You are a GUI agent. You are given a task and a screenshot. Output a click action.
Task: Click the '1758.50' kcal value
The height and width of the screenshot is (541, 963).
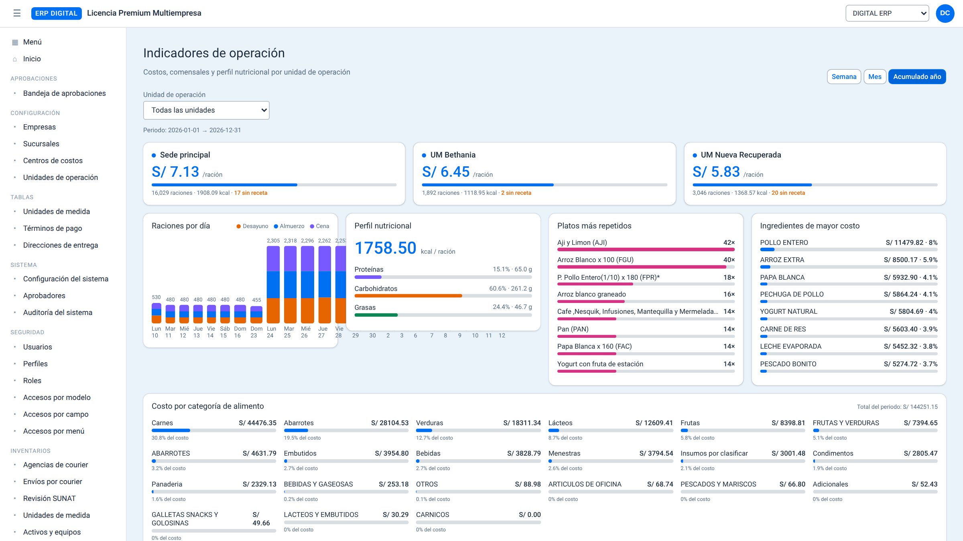pos(386,248)
